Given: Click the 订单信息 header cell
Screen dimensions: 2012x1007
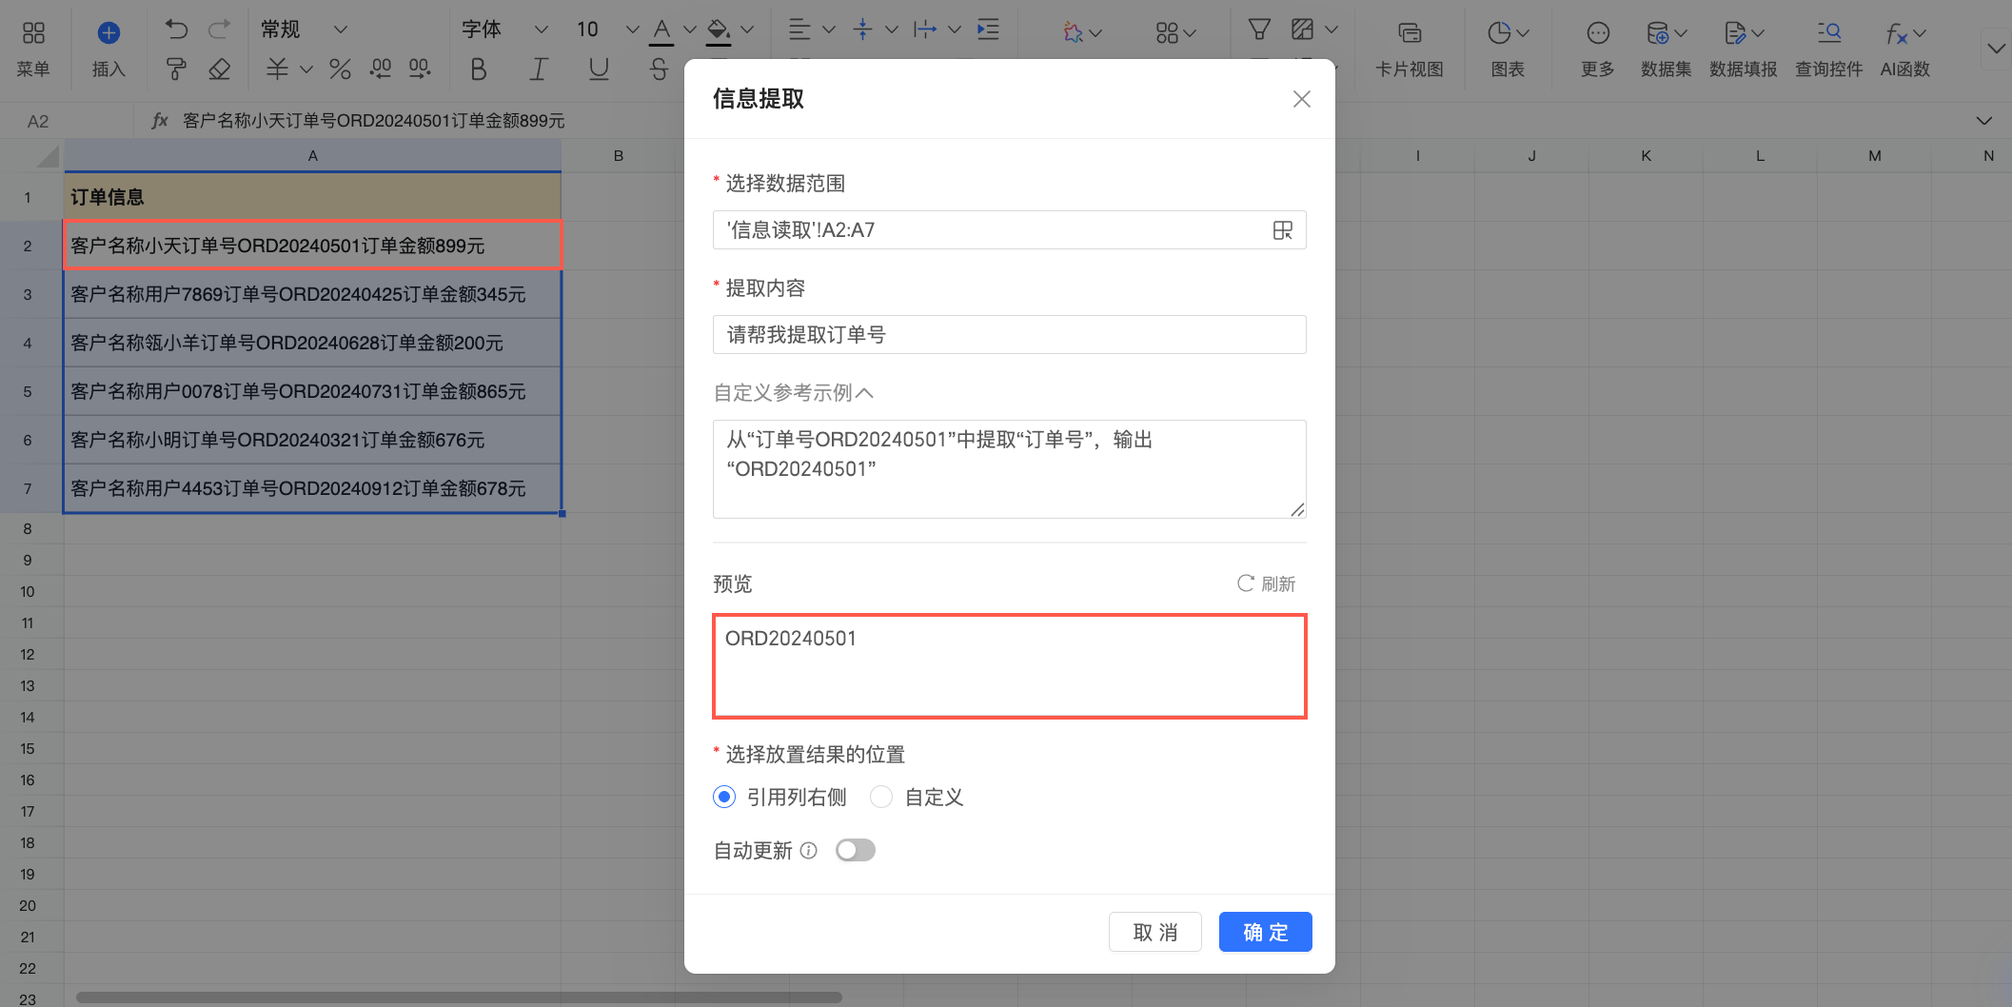Looking at the screenshot, I should (x=313, y=197).
